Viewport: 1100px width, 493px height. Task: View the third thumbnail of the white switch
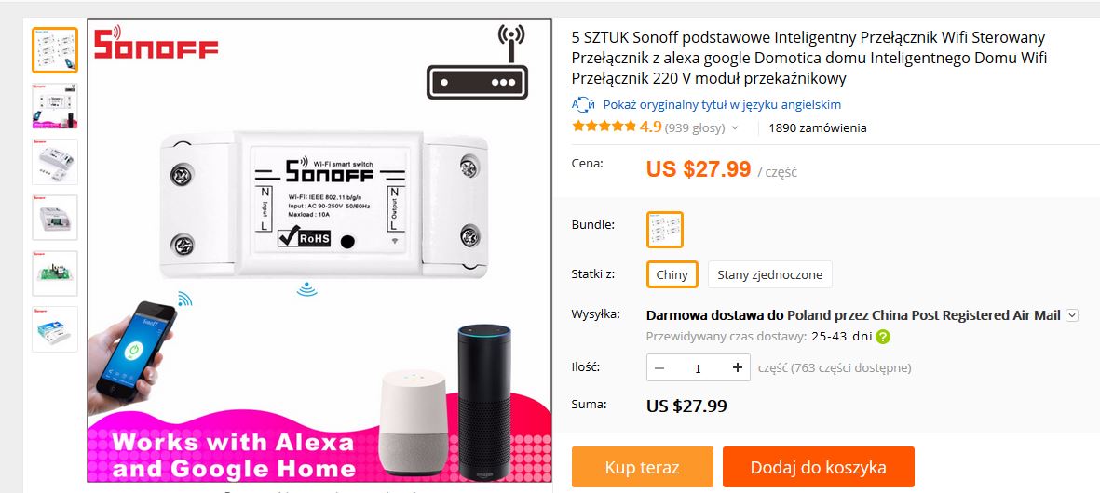(55, 162)
